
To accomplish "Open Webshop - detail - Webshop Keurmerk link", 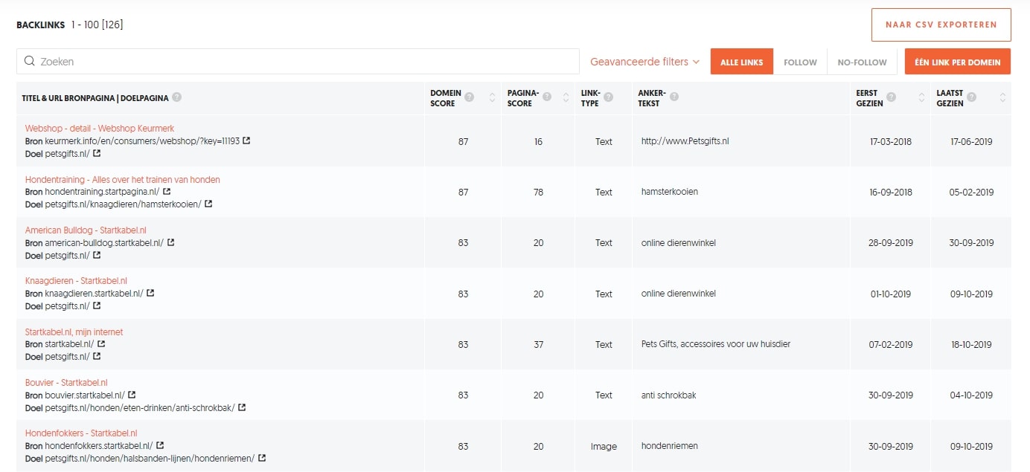I will (x=100, y=129).
